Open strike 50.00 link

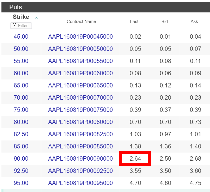(x=21, y=49)
